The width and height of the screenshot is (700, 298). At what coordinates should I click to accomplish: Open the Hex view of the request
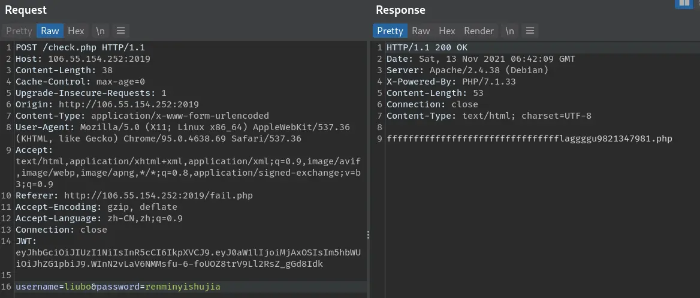click(76, 31)
